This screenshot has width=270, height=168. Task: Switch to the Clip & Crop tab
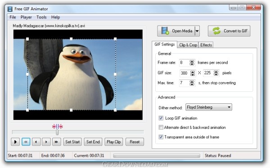click(x=188, y=45)
